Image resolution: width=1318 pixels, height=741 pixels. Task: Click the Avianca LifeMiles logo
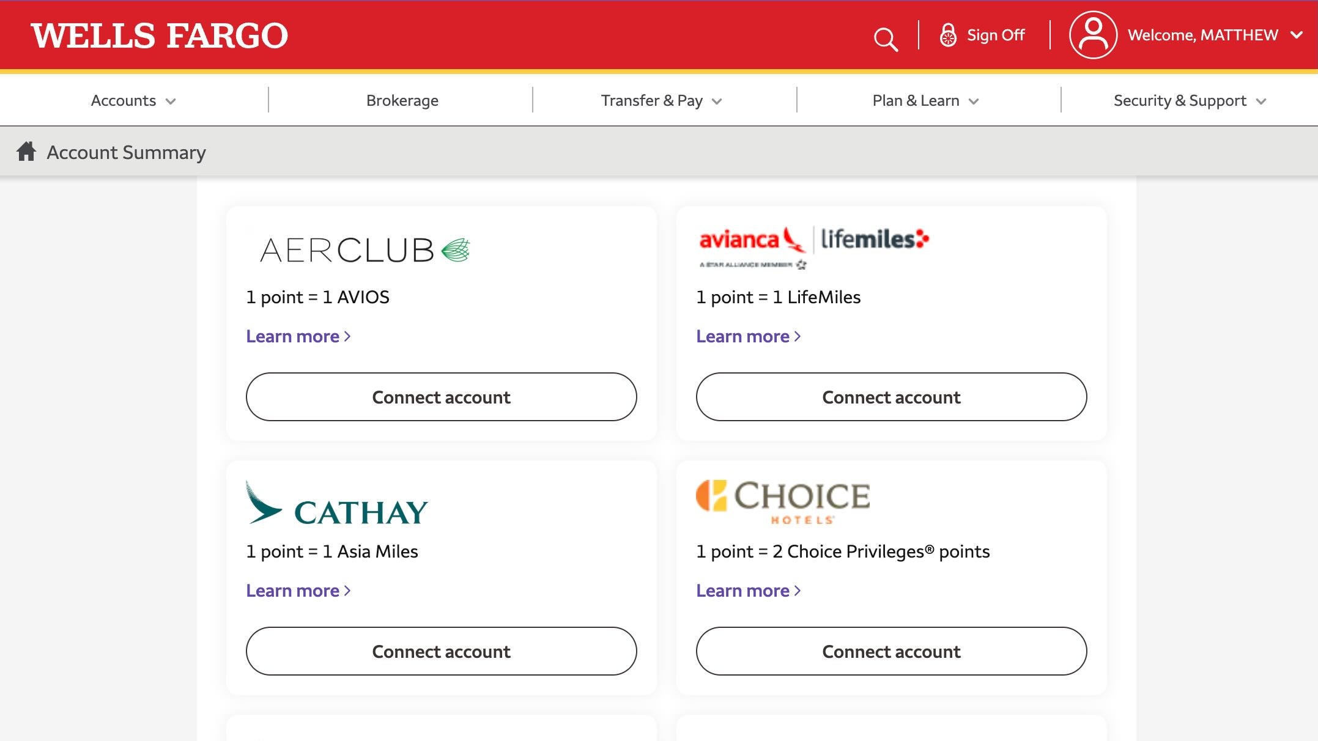(814, 248)
